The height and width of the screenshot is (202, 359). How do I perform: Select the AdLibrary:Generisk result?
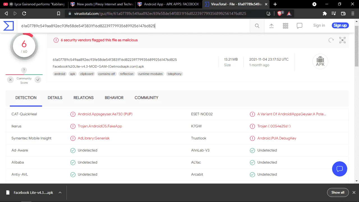[x=94, y=138]
